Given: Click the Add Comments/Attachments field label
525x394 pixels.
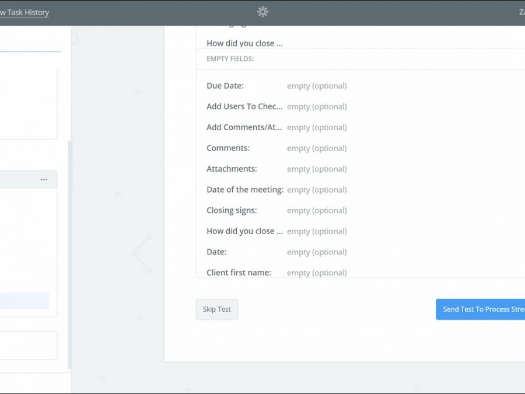Looking at the screenshot, I should pos(244,127).
